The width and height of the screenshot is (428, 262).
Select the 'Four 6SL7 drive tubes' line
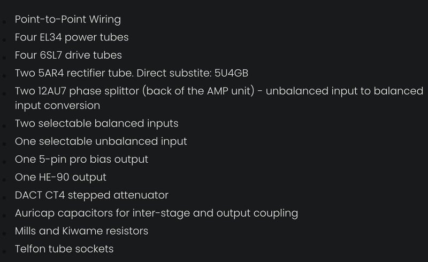[68, 55]
